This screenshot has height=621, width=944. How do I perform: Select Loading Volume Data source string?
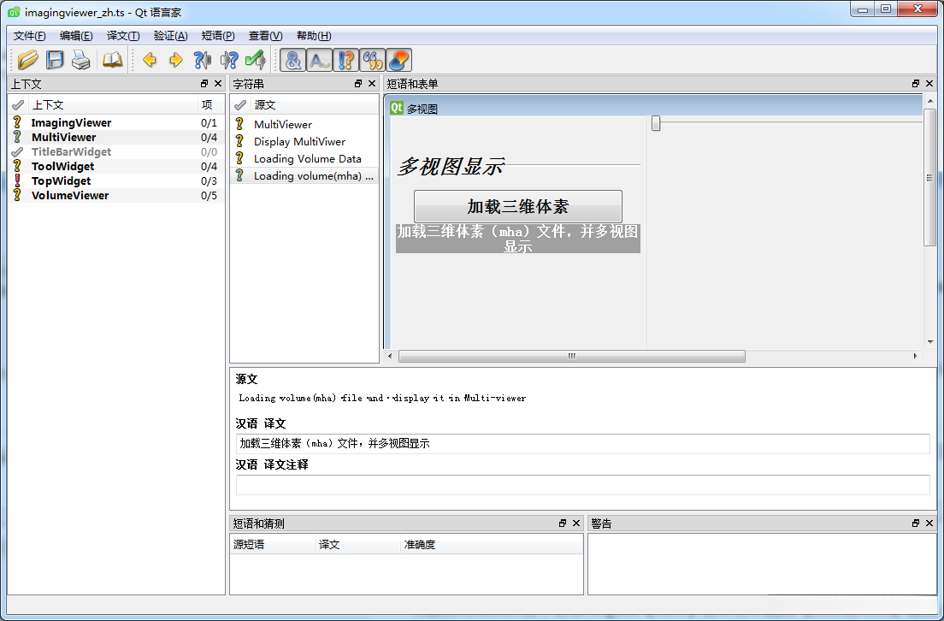(x=304, y=158)
